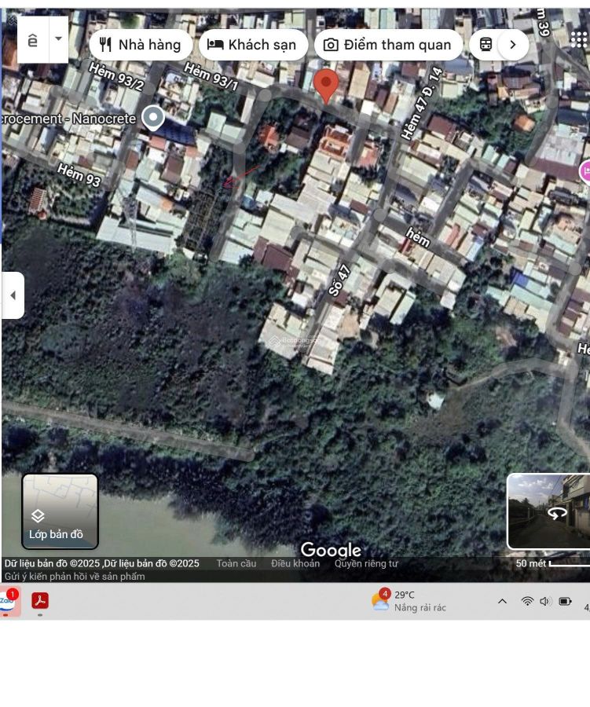Open the input method dropdown arrow

pyautogui.click(x=58, y=39)
